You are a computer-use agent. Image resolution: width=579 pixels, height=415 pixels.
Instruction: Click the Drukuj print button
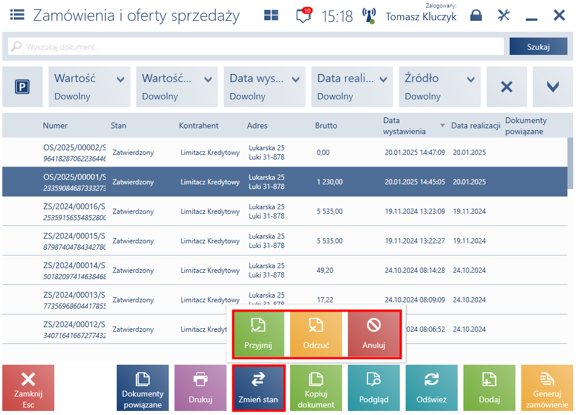point(201,388)
